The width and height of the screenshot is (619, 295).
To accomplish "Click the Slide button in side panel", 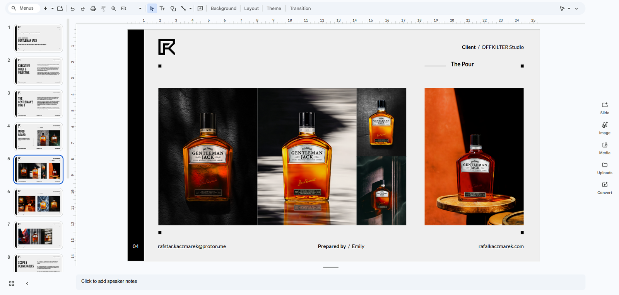I will pyautogui.click(x=605, y=108).
